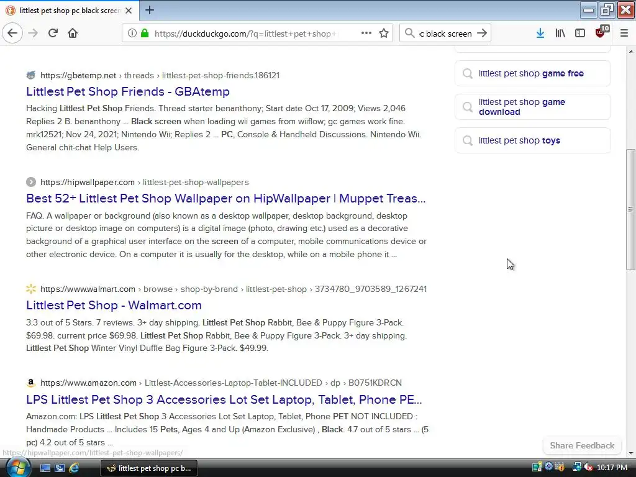The height and width of the screenshot is (477, 636).
Task: Click the '3.3 out of 5 Stars' snippet
Action: coord(59,323)
